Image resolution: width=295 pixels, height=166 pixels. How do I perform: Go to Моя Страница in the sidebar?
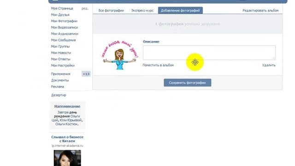click(62, 8)
